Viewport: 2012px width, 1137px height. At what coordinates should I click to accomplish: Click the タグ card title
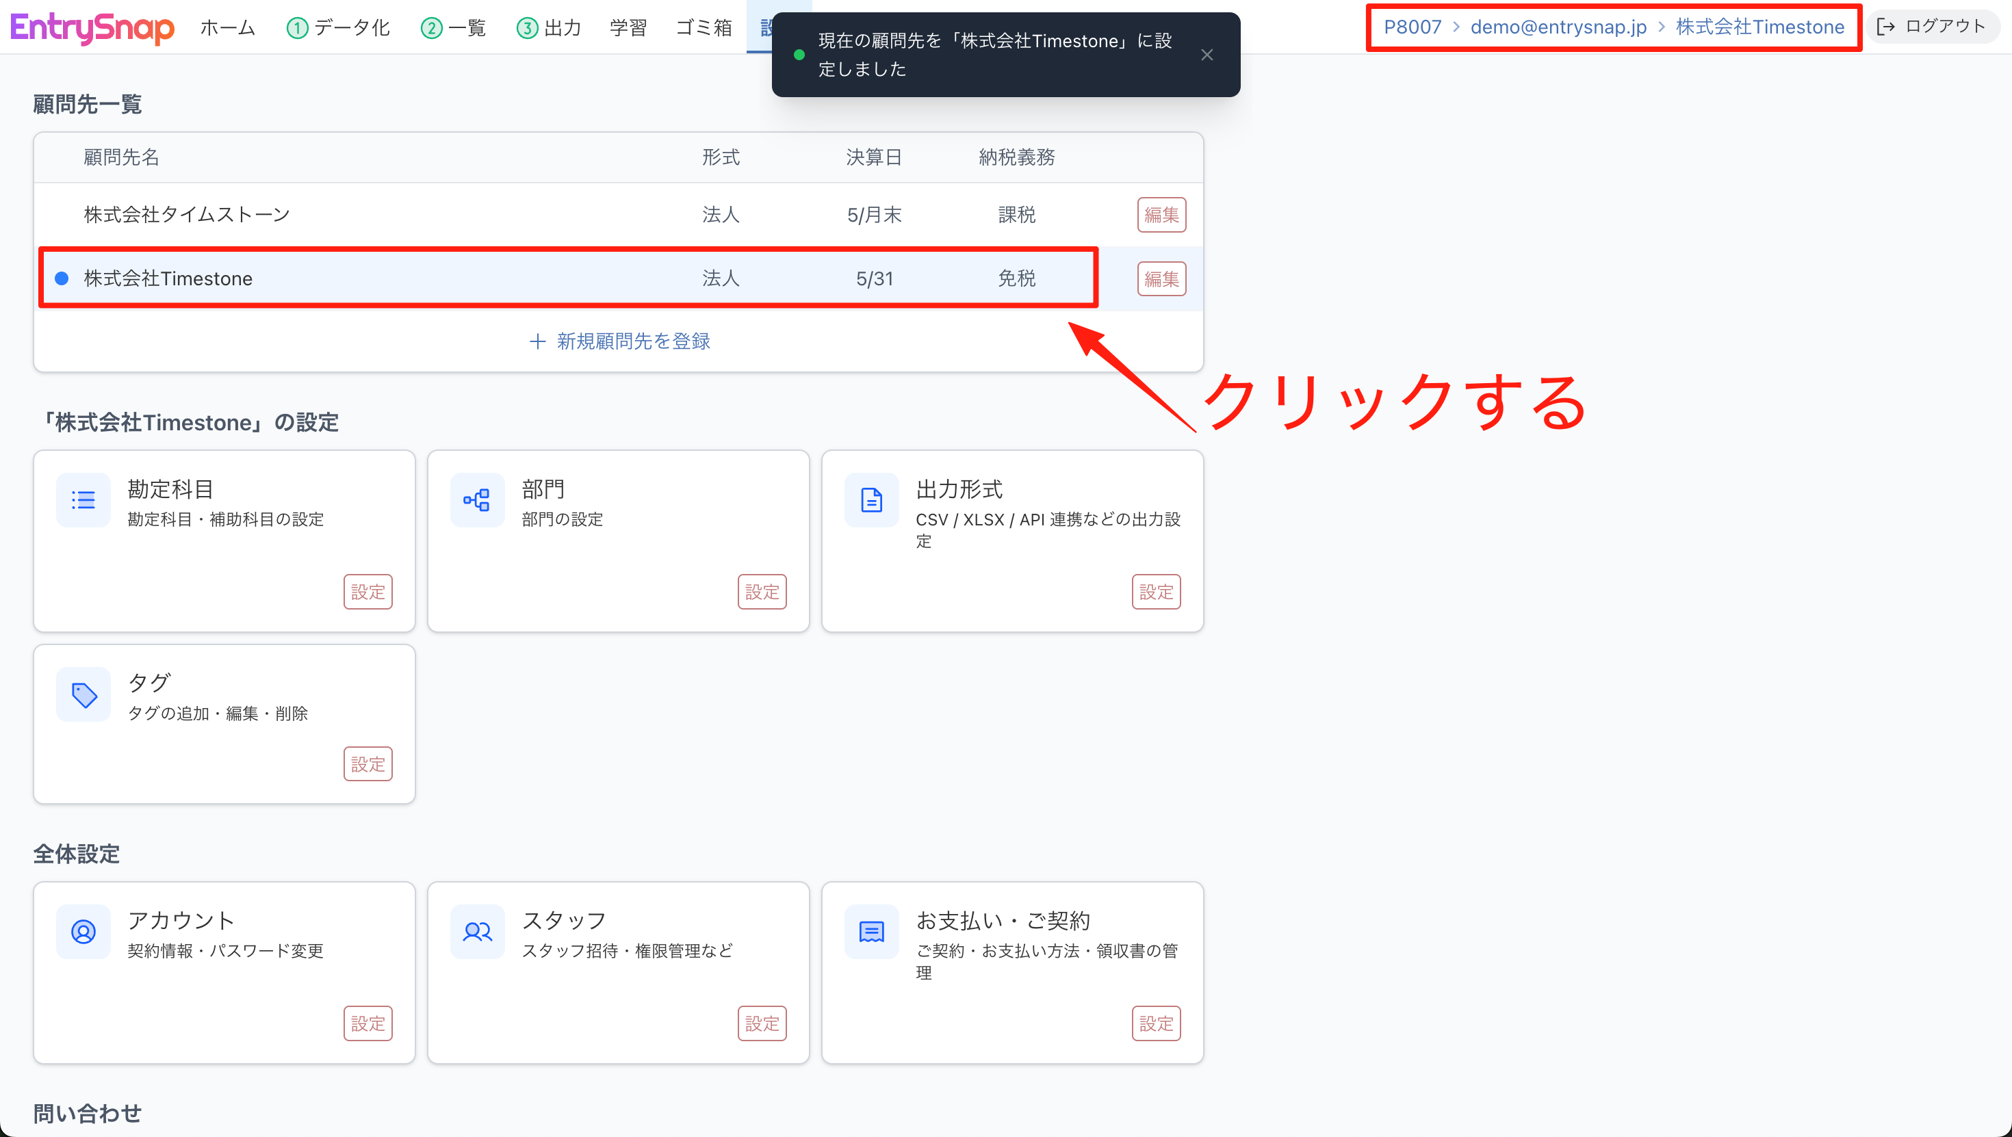point(149,683)
